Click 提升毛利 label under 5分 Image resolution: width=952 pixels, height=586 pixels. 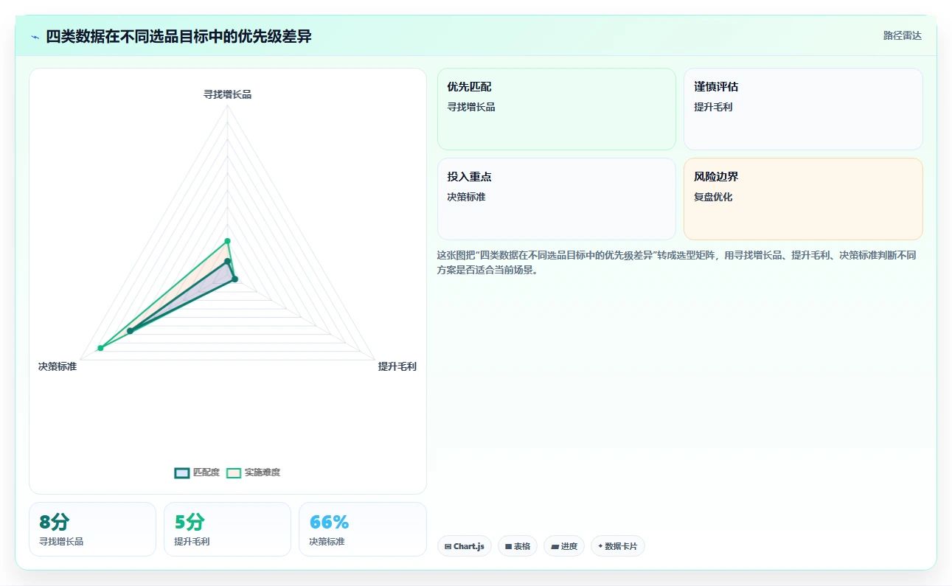[192, 542]
